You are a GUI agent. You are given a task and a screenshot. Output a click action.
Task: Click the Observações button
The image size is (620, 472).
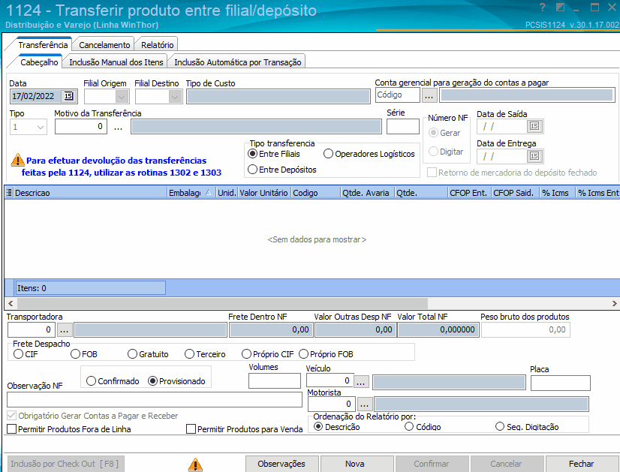click(x=281, y=464)
